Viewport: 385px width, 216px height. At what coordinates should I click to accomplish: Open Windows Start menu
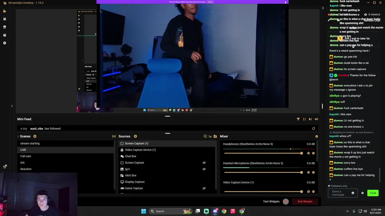[143, 211]
